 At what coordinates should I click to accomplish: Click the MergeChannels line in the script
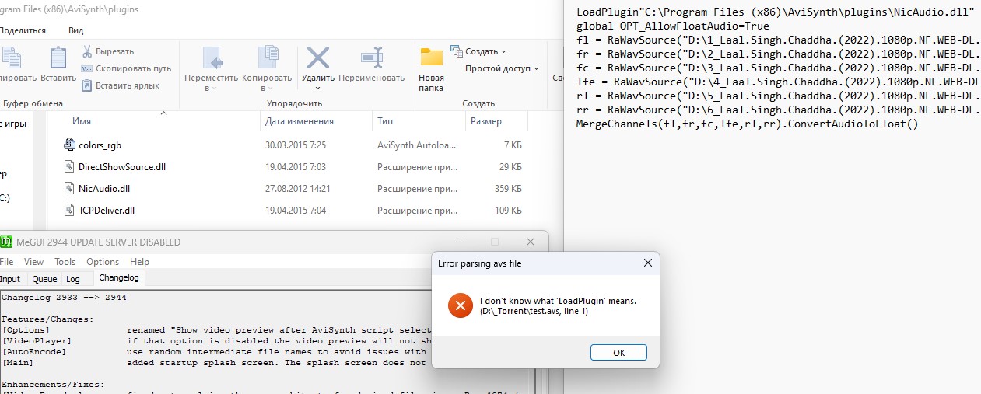(747, 124)
